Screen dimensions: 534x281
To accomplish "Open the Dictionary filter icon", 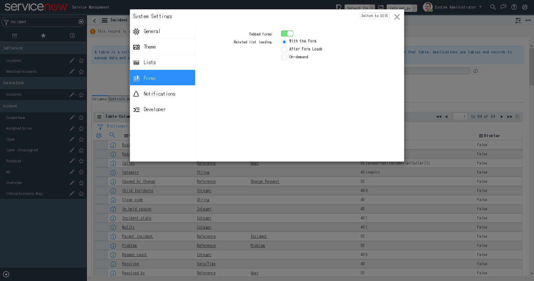I will point(100,126).
